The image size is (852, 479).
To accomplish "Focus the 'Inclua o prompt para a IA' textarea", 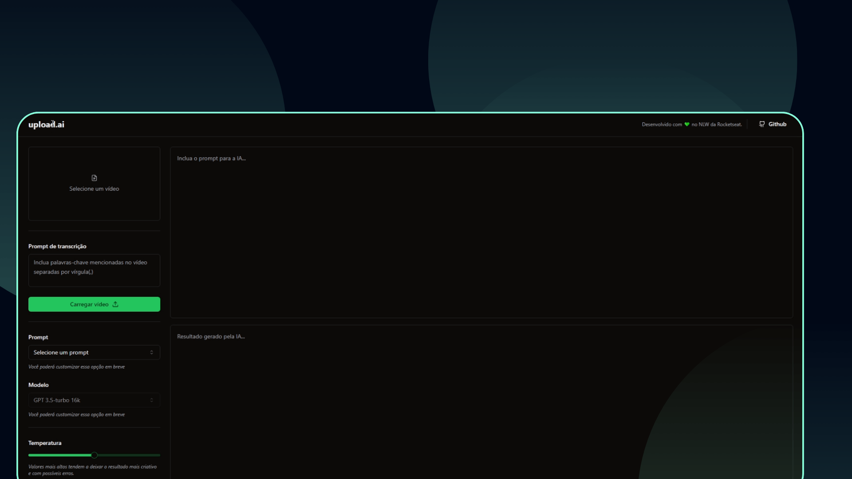I will pos(481,232).
